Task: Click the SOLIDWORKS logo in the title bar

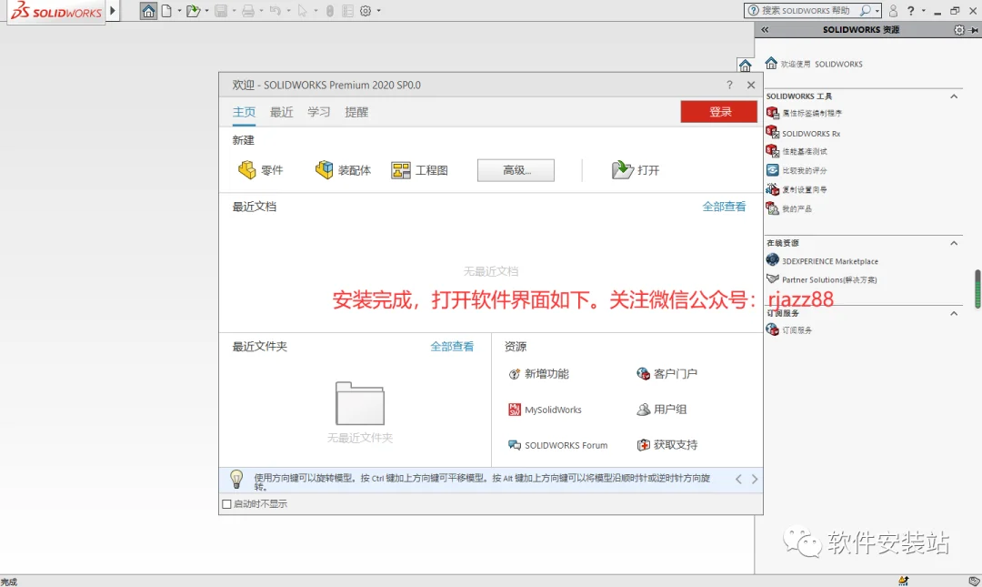Action: [56, 11]
